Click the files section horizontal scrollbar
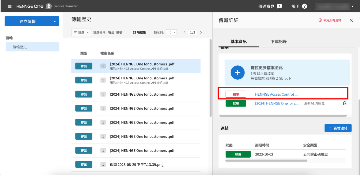Screen dimensions: 360x175 tap(283, 116)
